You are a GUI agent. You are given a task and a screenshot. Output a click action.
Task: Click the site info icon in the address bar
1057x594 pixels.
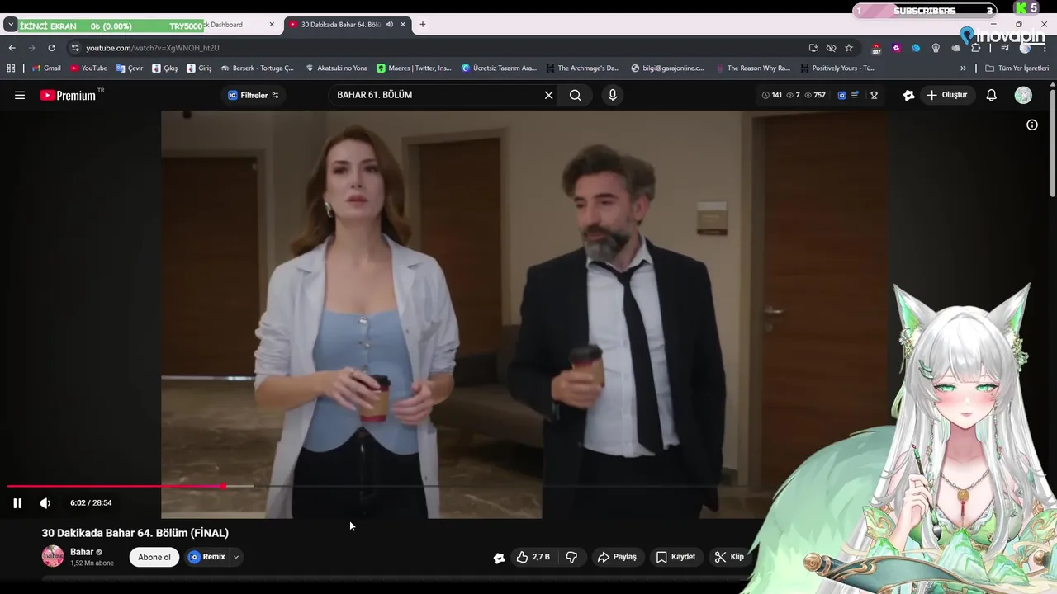click(x=75, y=48)
